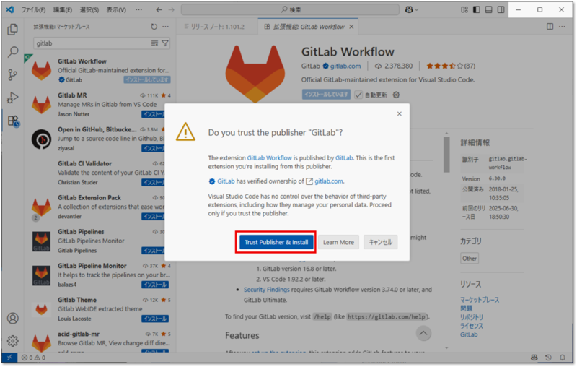Click the title bar search box

coord(291,9)
